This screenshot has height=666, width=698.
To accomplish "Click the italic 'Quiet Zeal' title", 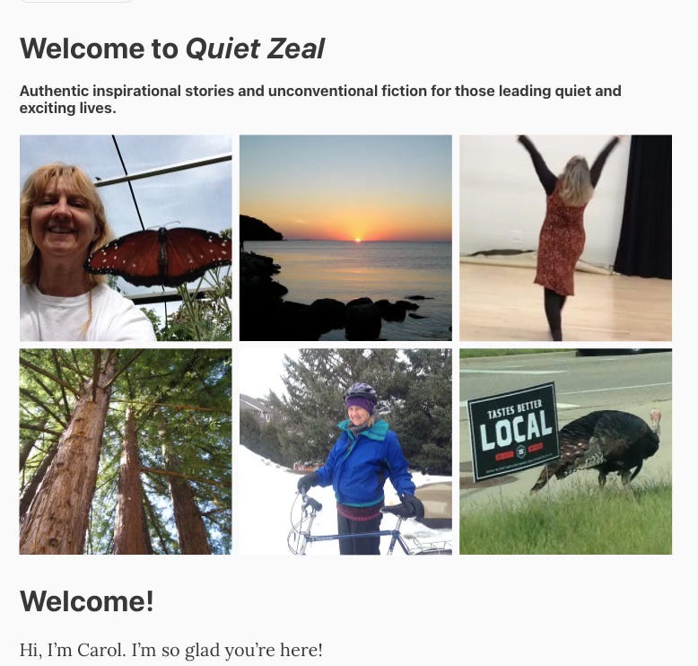I will click(255, 48).
